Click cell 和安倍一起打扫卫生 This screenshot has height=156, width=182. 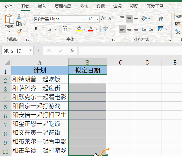(40, 115)
